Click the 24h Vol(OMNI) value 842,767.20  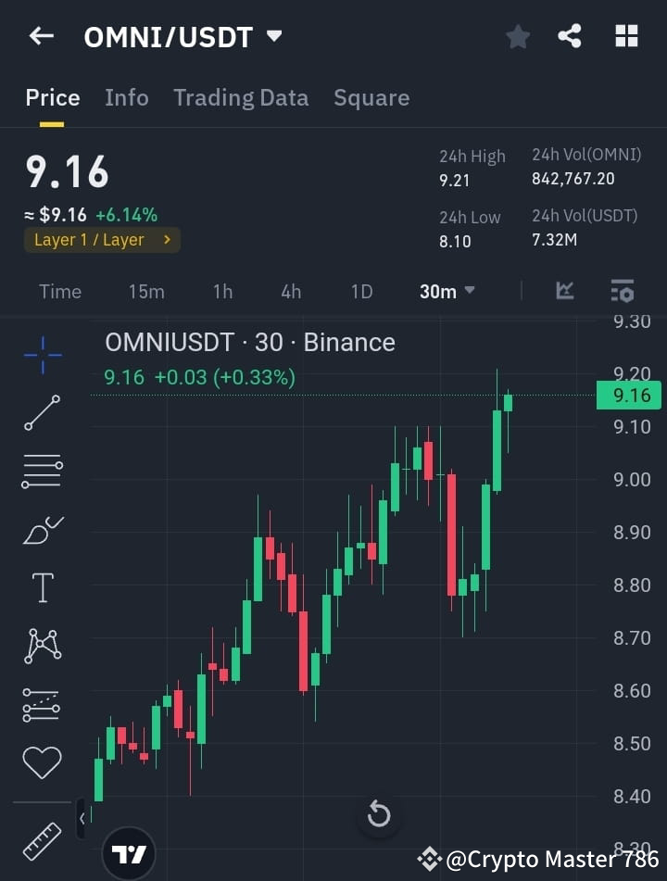(x=573, y=179)
